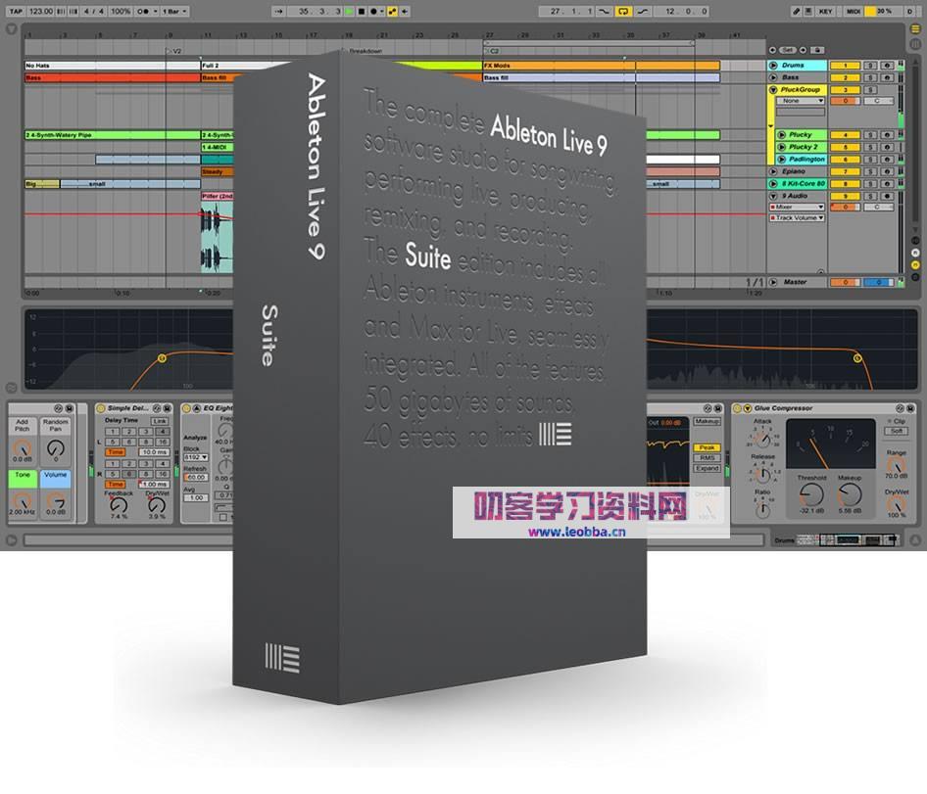Image resolution: width=927 pixels, height=794 pixels.
Task: Click the V2 locator marker
Action: (x=173, y=51)
